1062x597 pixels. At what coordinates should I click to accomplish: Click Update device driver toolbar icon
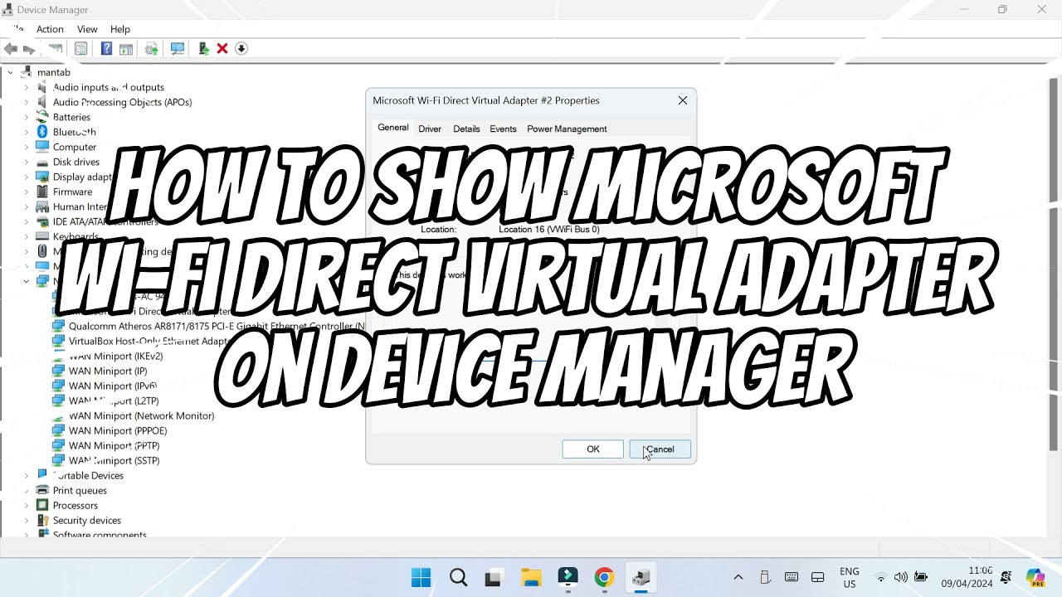pos(152,49)
